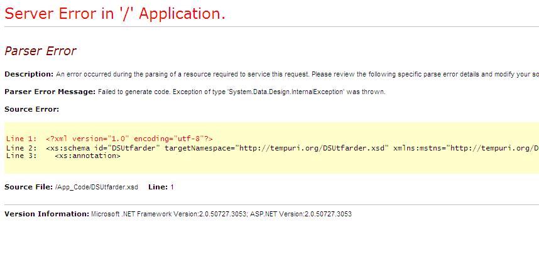This screenshot has height=259, width=539.
Task: Click the Microsoft .NET Framework version text
Action: pyautogui.click(x=169, y=214)
